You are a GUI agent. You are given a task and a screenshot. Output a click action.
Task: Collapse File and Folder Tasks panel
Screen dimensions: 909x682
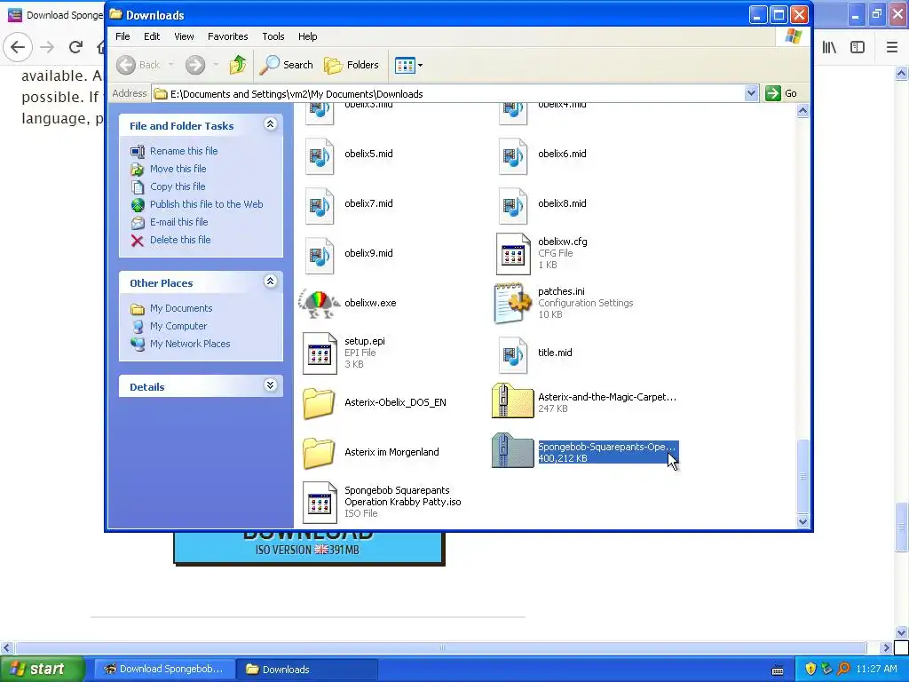tap(270, 124)
